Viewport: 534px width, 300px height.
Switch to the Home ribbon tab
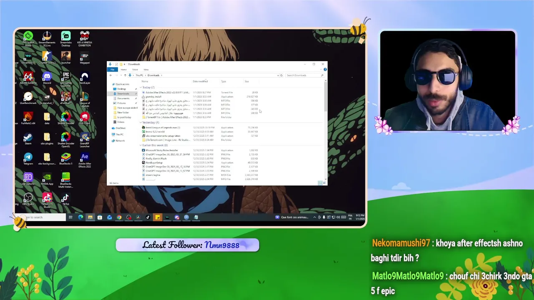[123, 70]
